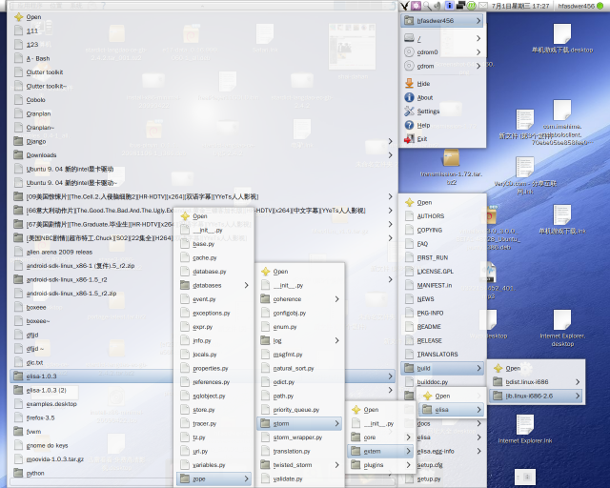Open configobj.py file

click(x=290, y=313)
